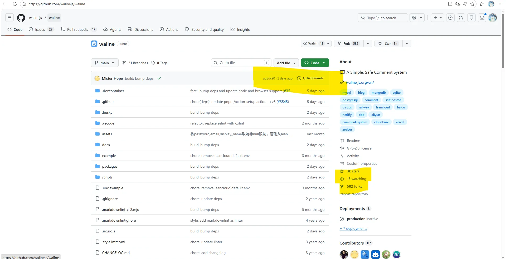
Task: Open the notifications inbox icon
Action: [482, 18]
